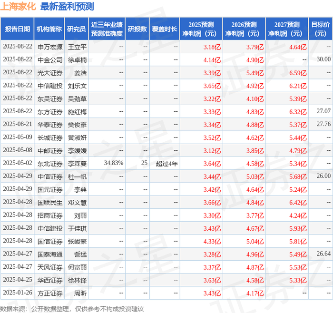This screenshot has height=313, width=333.
Task: Select institution 中信证券
Action: pyautogui.click(x=50, y=176)
